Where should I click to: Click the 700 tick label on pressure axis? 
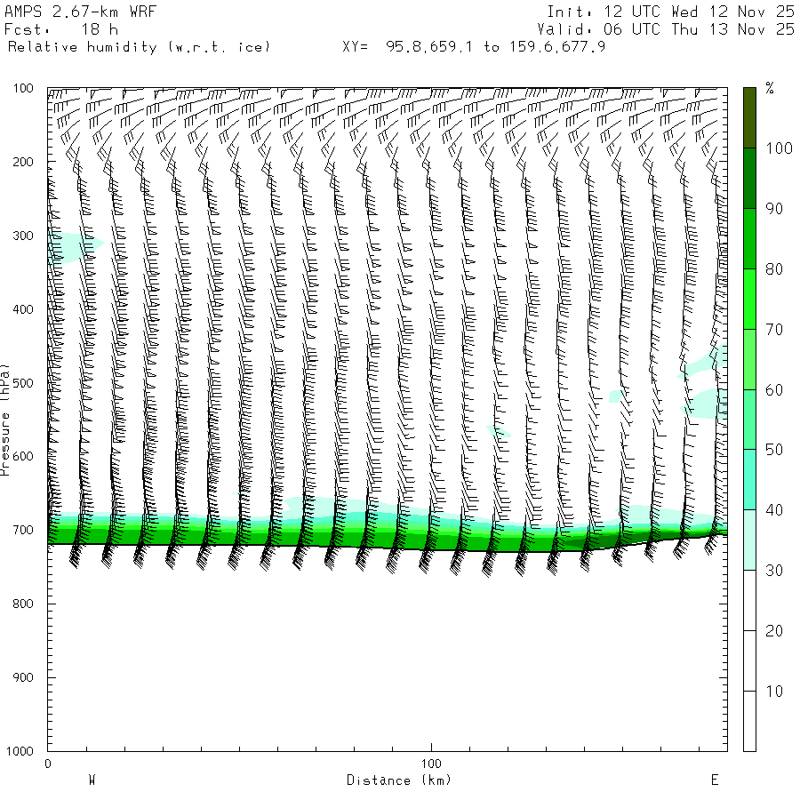click(x=23, y=531)
